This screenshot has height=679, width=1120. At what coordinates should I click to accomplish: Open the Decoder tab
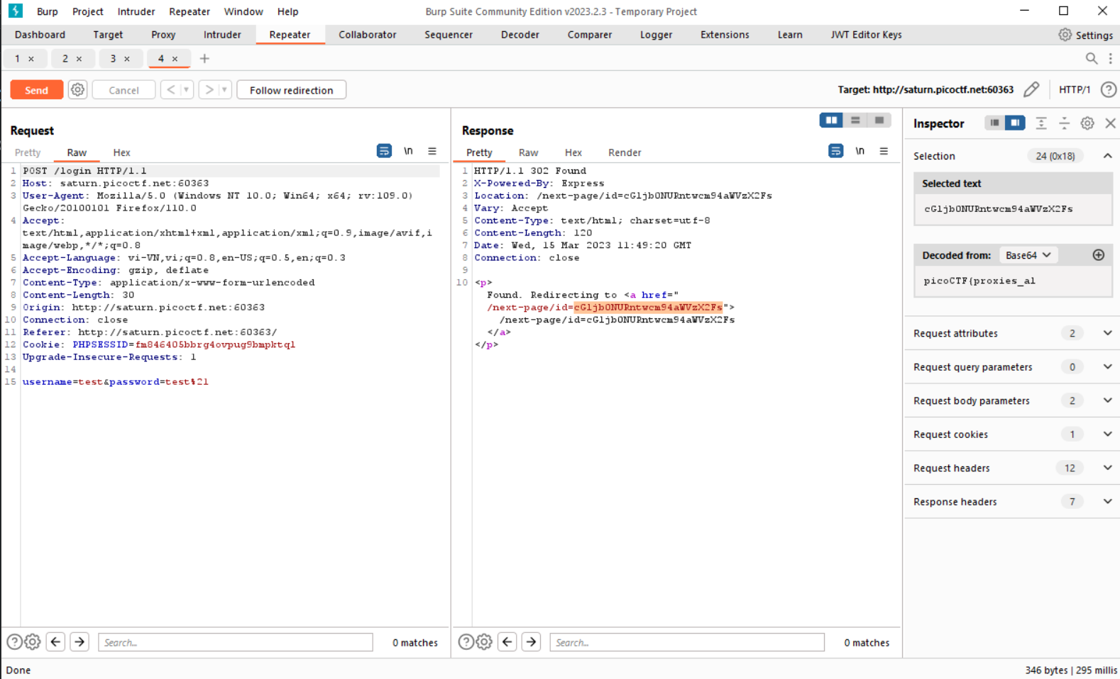[x=520, y=35]
